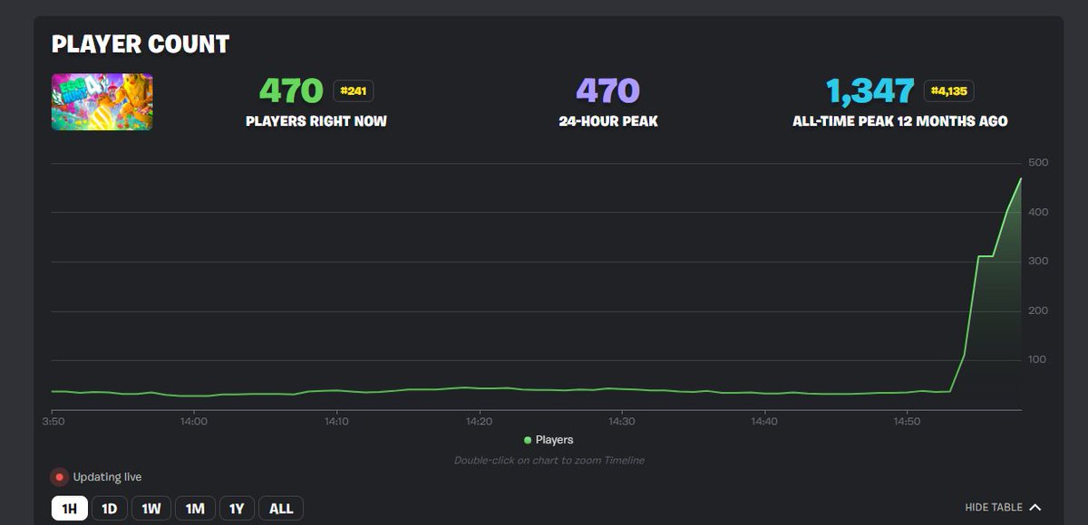Click the chevron next to HIDE TABLE
The height and width of the screenshot is (525, 1088).
tap(1034, 507)
